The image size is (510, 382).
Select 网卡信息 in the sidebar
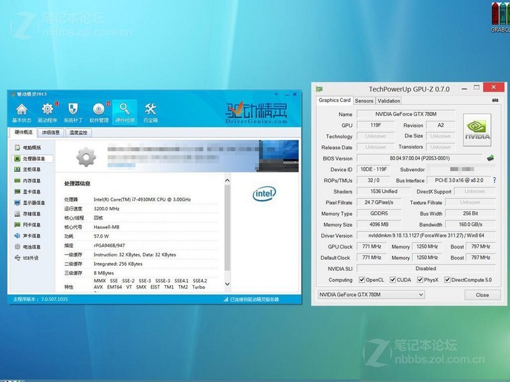point(28,225)
